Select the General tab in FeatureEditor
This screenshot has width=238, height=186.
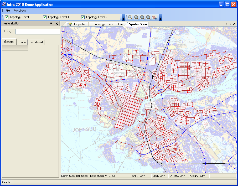click(9, 42)
